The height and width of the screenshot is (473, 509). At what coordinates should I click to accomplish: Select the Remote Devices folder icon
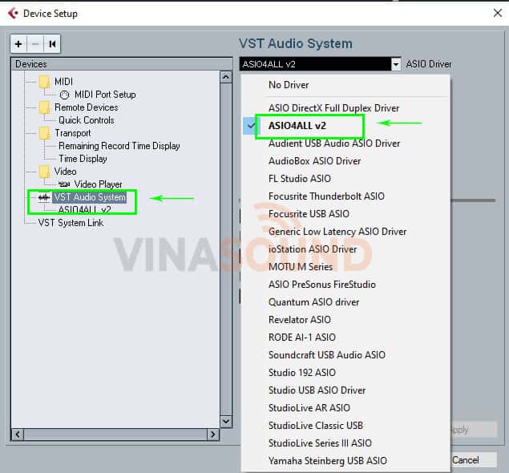[x=44, y=107]
